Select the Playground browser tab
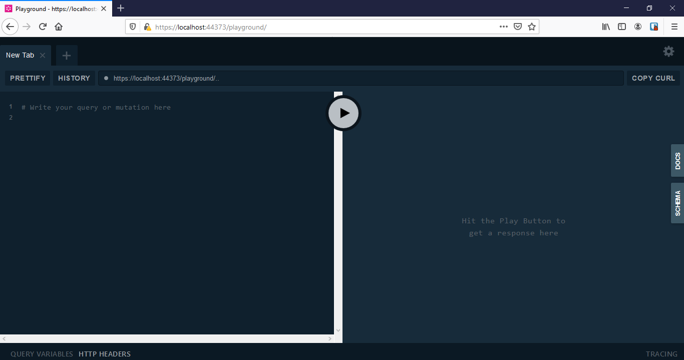 pyautogui.click(x=55, y=9)
